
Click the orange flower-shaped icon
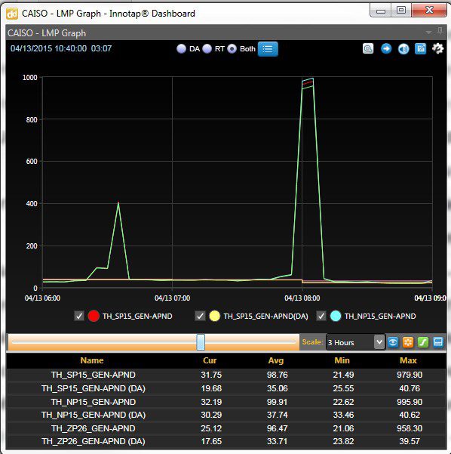click(408, 342)
